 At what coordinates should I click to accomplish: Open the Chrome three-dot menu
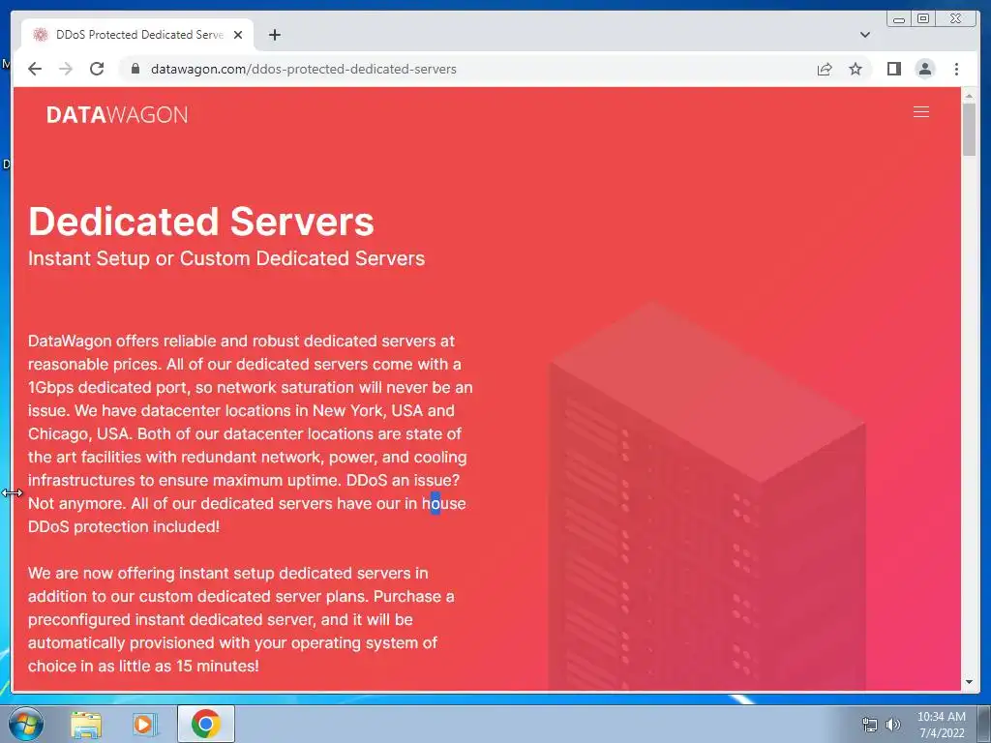coord(956,69)
